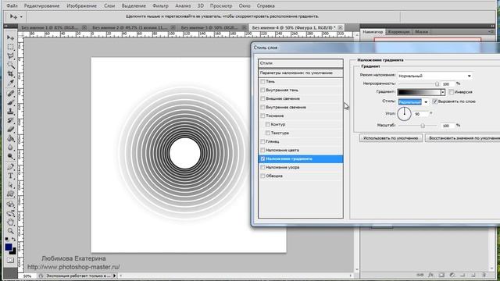Select the Стили entry in the dialog list
Screen dimensions: 500x281
[300, 63]
